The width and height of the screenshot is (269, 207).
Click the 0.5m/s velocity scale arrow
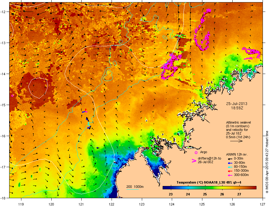pyautogui.click(x=236, y=141)
